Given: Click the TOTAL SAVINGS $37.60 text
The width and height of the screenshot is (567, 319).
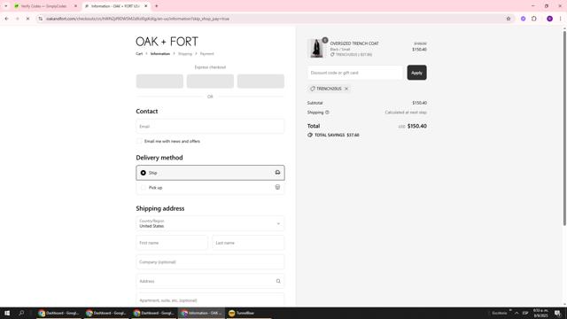Looking at the screenshot, I should (x=337, y=135).
